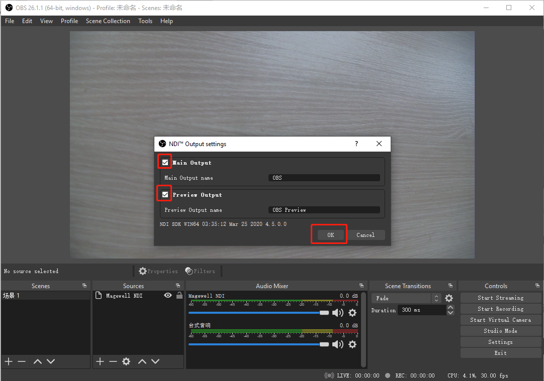Adjust the 台式音响 volume slider
Screen dimensions: 544x381
tap(323, 344)
